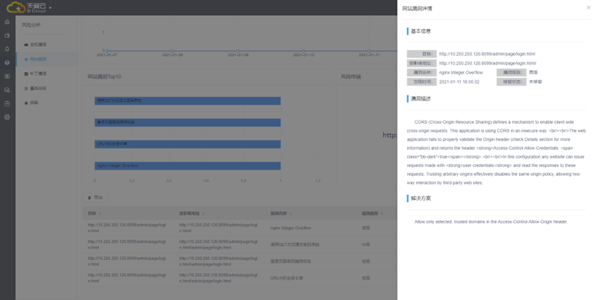Click the 2021-01-08 point on the line chart

[172, 51]
